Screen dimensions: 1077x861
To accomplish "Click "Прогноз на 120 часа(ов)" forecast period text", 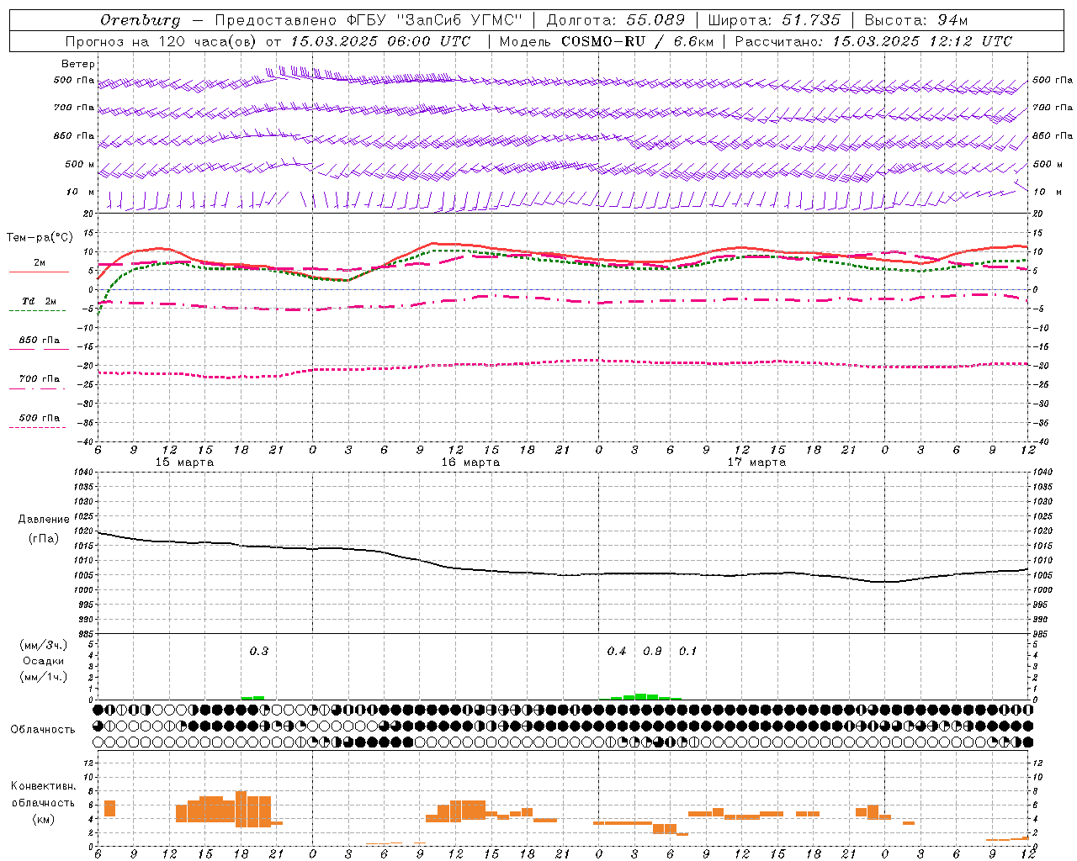I will click(162, 41).
